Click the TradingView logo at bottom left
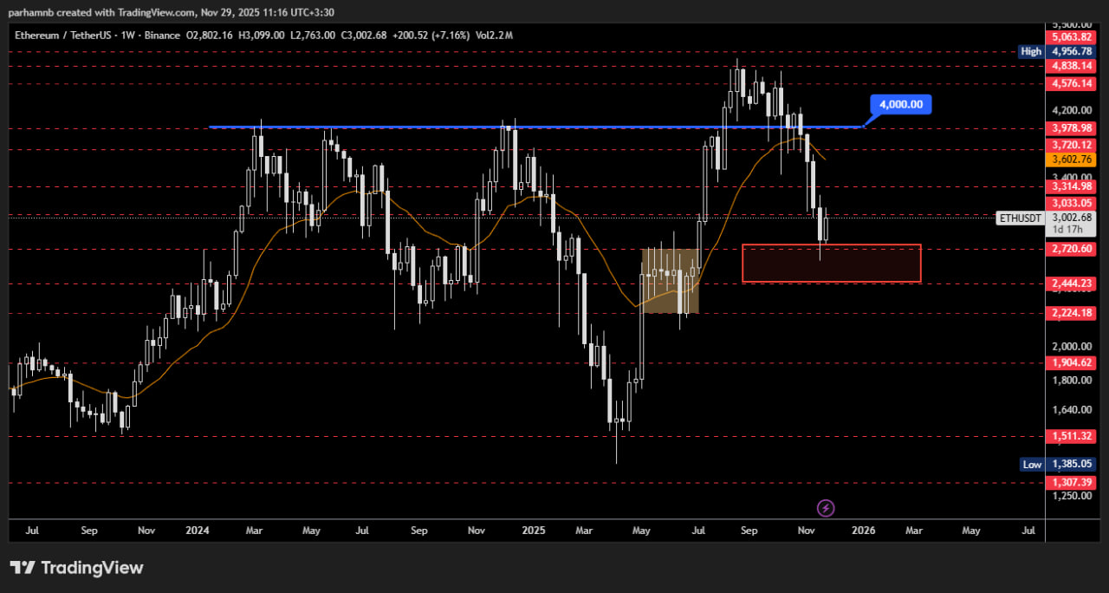Viewport: 1109px width, 593px height. (x=76, y=568)
